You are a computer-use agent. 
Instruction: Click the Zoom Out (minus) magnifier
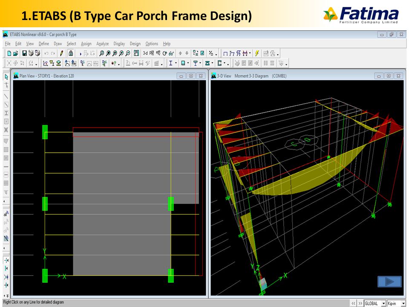point(127,54)
